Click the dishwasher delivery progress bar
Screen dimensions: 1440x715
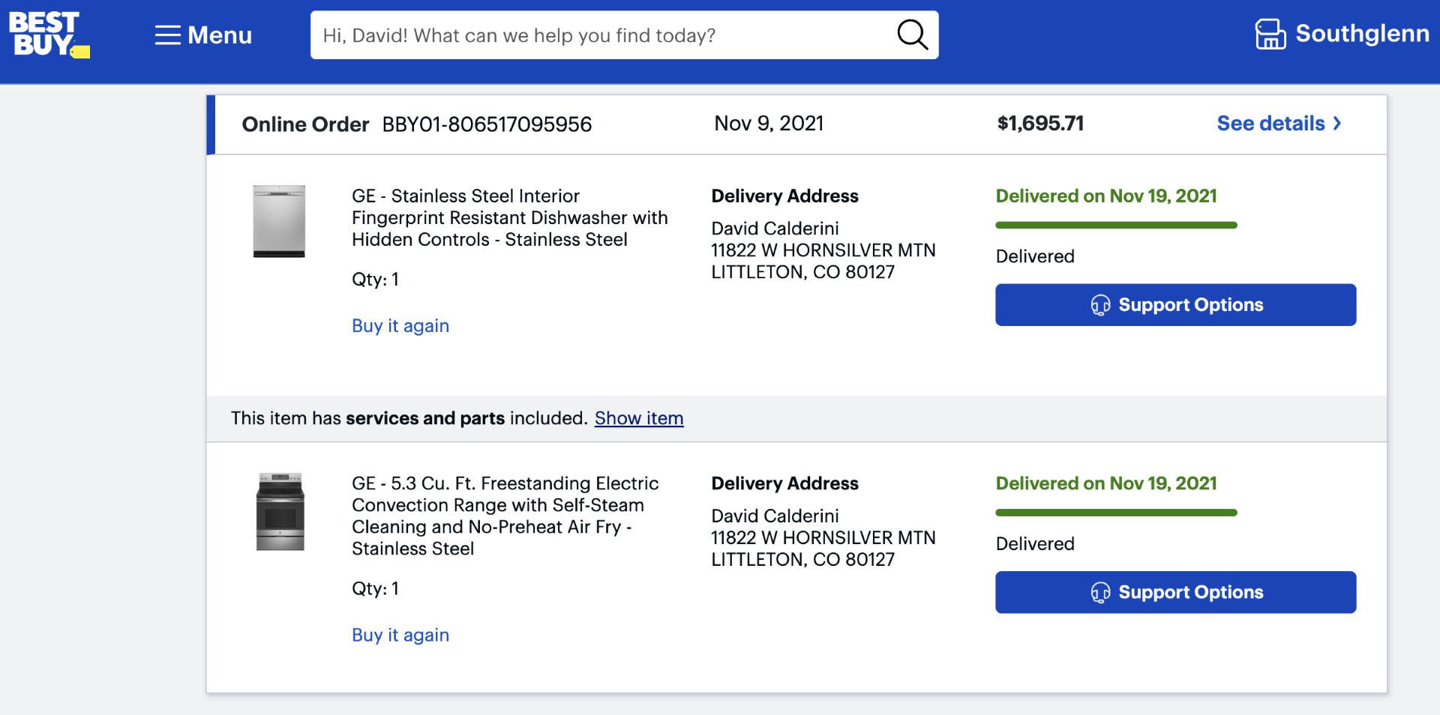point(1116,225)
